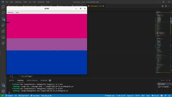Click the QEMU title bar

47,8
